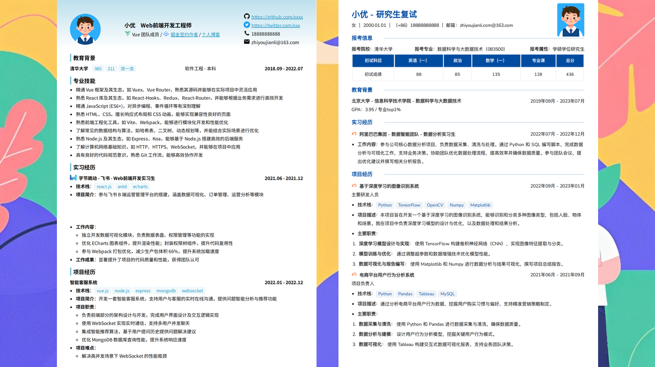This screenshot has width=655, height=367.
Task: Click the ByteDance logo next to 字节跳动
Action: [x=73, y=178]
